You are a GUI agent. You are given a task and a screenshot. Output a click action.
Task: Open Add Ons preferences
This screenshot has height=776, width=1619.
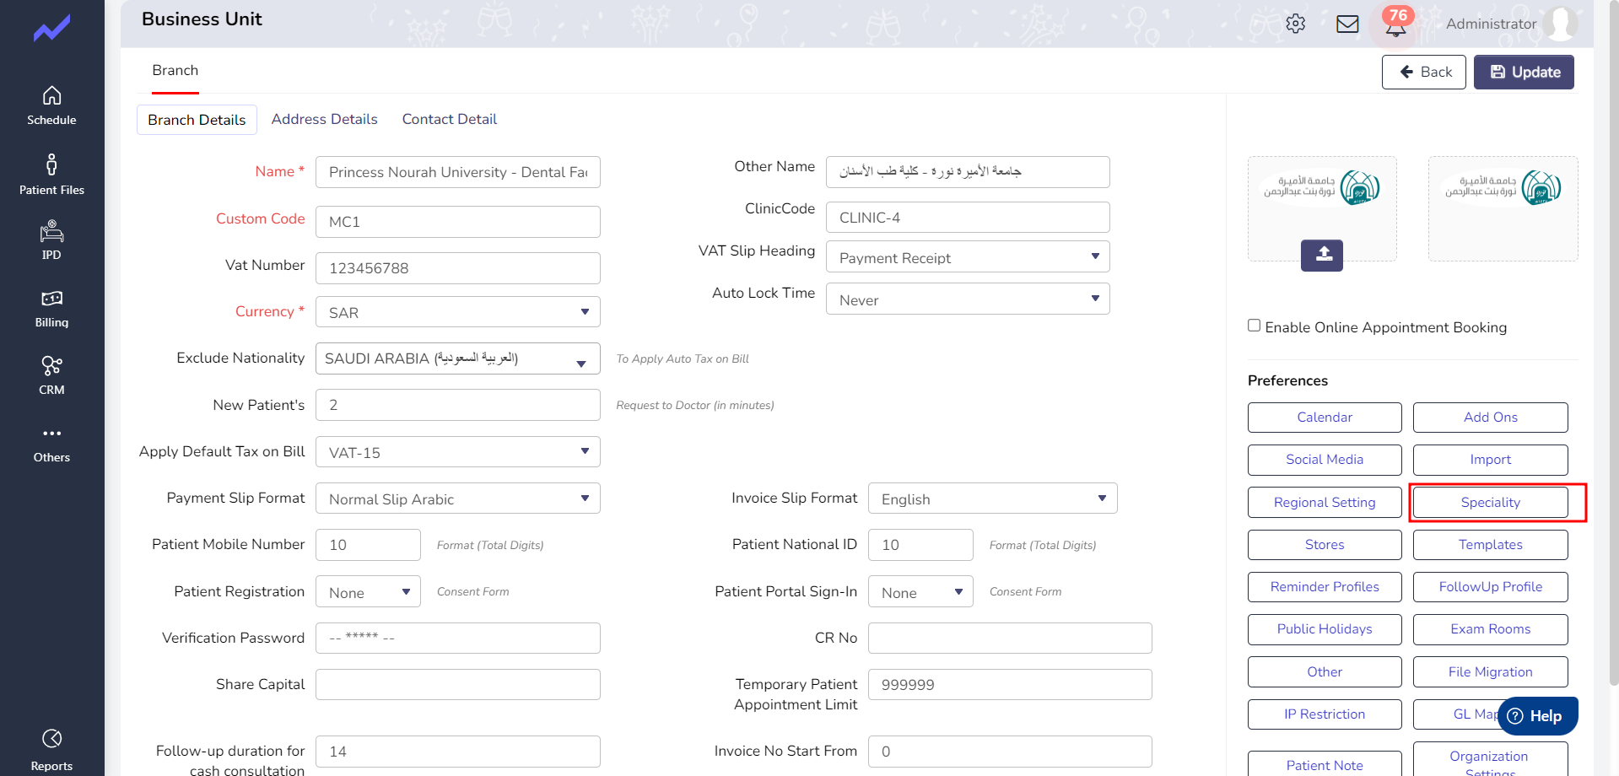coord(1491,418)
